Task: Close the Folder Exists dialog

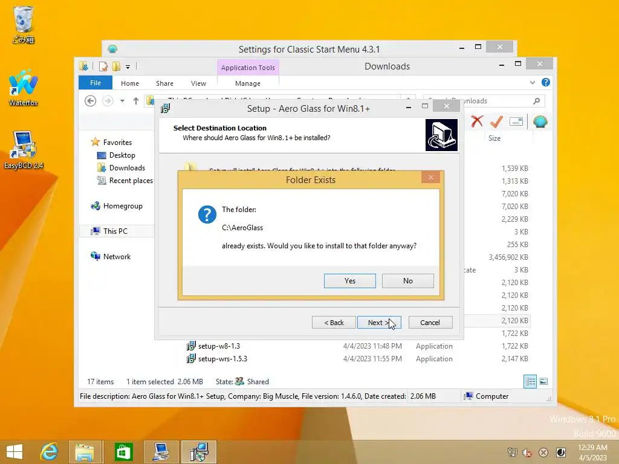Action: (430, 178)
